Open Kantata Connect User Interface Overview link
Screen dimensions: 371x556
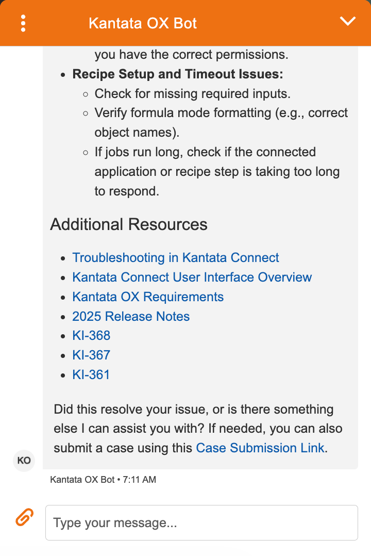(x=192, y=277)
